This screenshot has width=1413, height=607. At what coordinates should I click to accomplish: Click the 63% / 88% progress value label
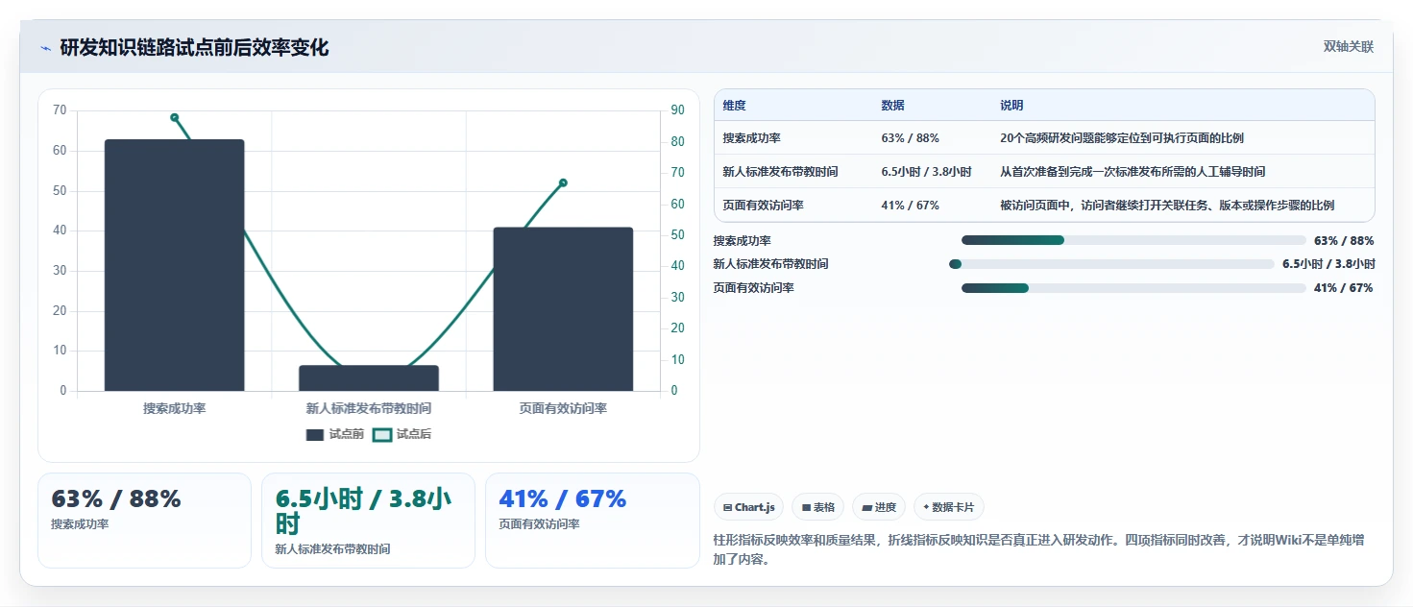[x=1344, y=240]
